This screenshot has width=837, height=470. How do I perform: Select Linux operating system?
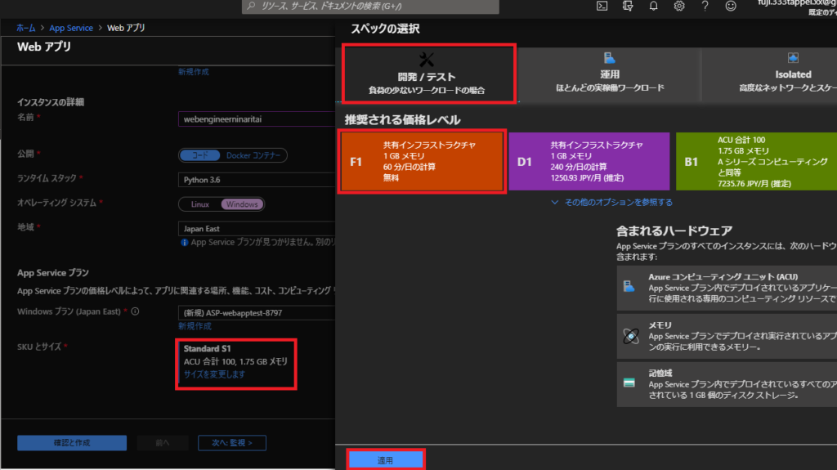click(200, 204)
